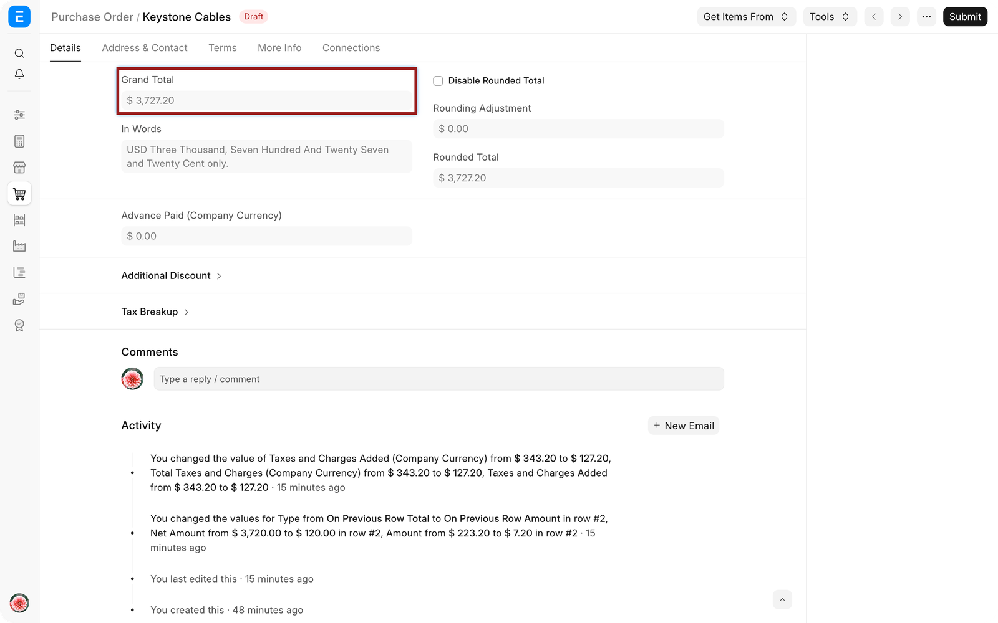Open notifications bell in sidebar

coord(19,74)
